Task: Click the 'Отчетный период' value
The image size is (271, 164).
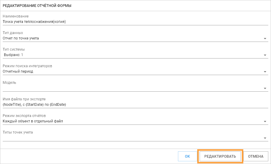Action: tap(18, 71)
